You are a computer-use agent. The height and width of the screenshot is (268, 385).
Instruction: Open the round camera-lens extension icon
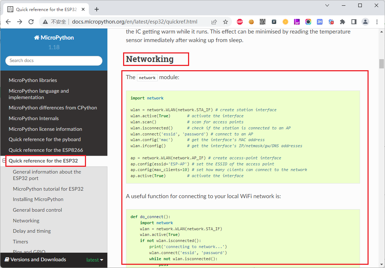tap(308, 22)
